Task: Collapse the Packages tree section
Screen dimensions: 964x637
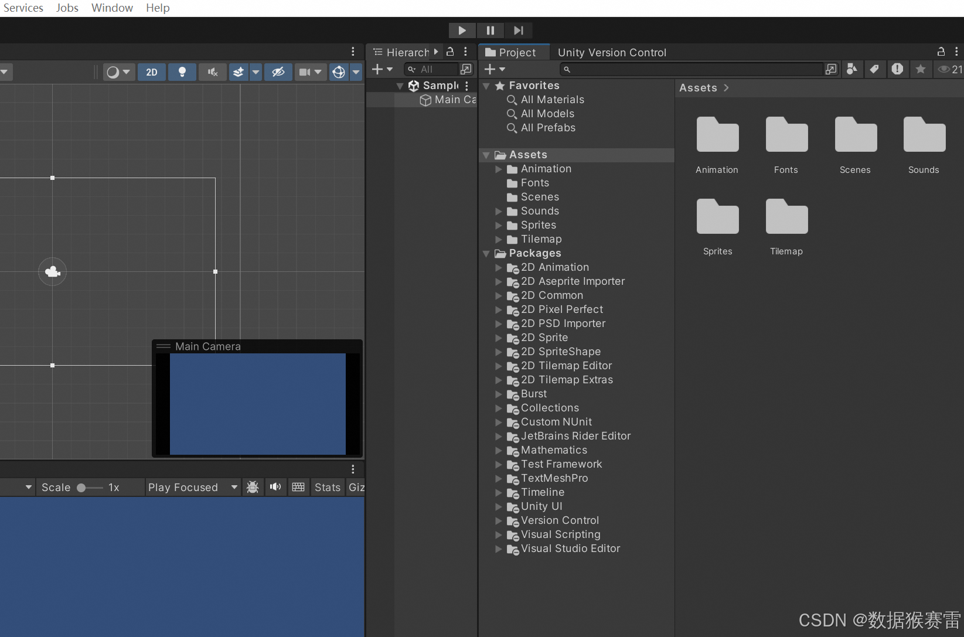Action: (486, 254)
